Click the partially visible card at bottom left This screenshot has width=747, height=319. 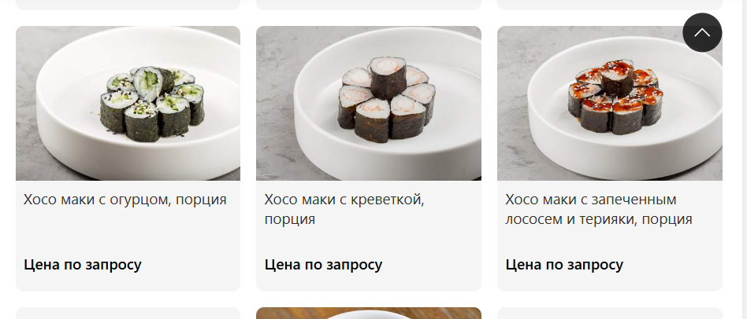coord(128,313)
